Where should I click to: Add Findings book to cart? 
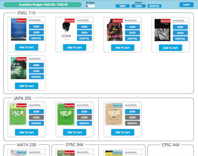(26, 47)
